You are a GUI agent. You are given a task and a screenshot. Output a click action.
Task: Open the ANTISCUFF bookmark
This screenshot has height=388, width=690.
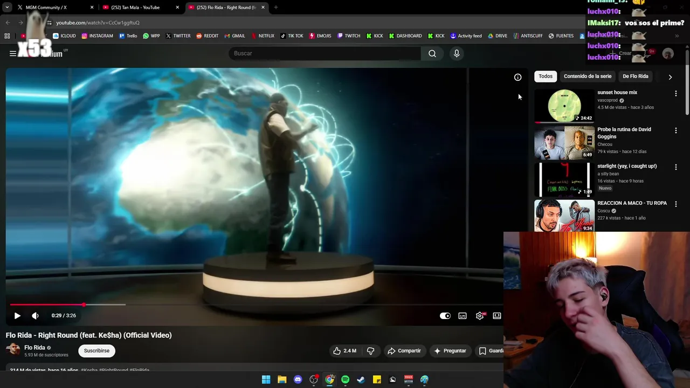[528, 36]
